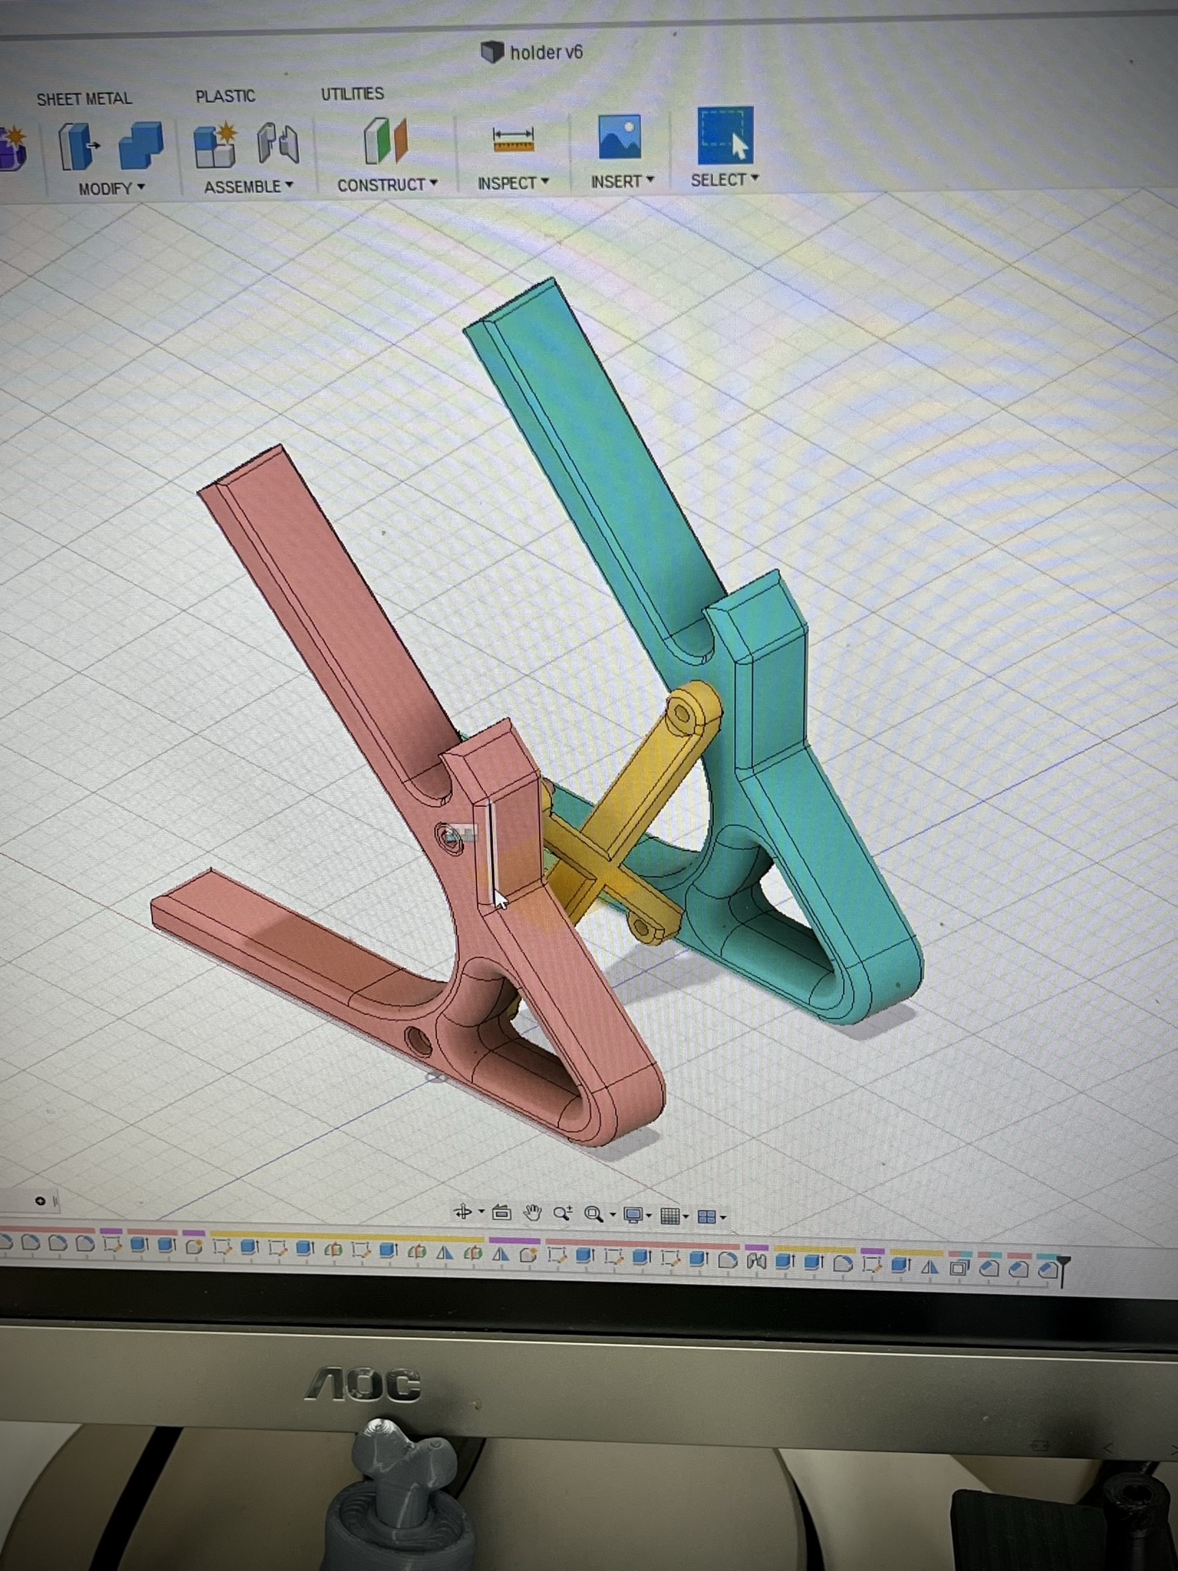Expand the INSERT dropdown menu
This screenshot has width=1178, height=1571.
pos(622,181)
